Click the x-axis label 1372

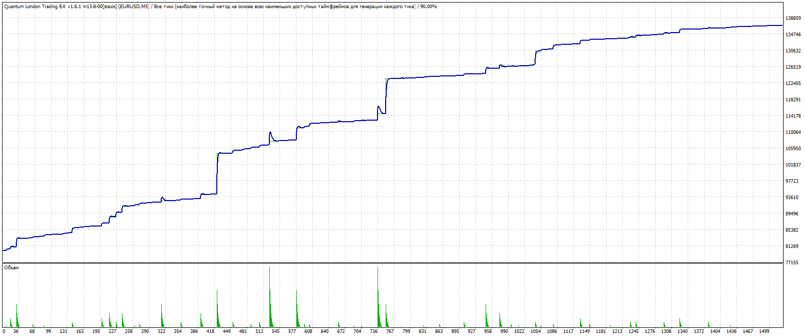[x=699, y=331]
